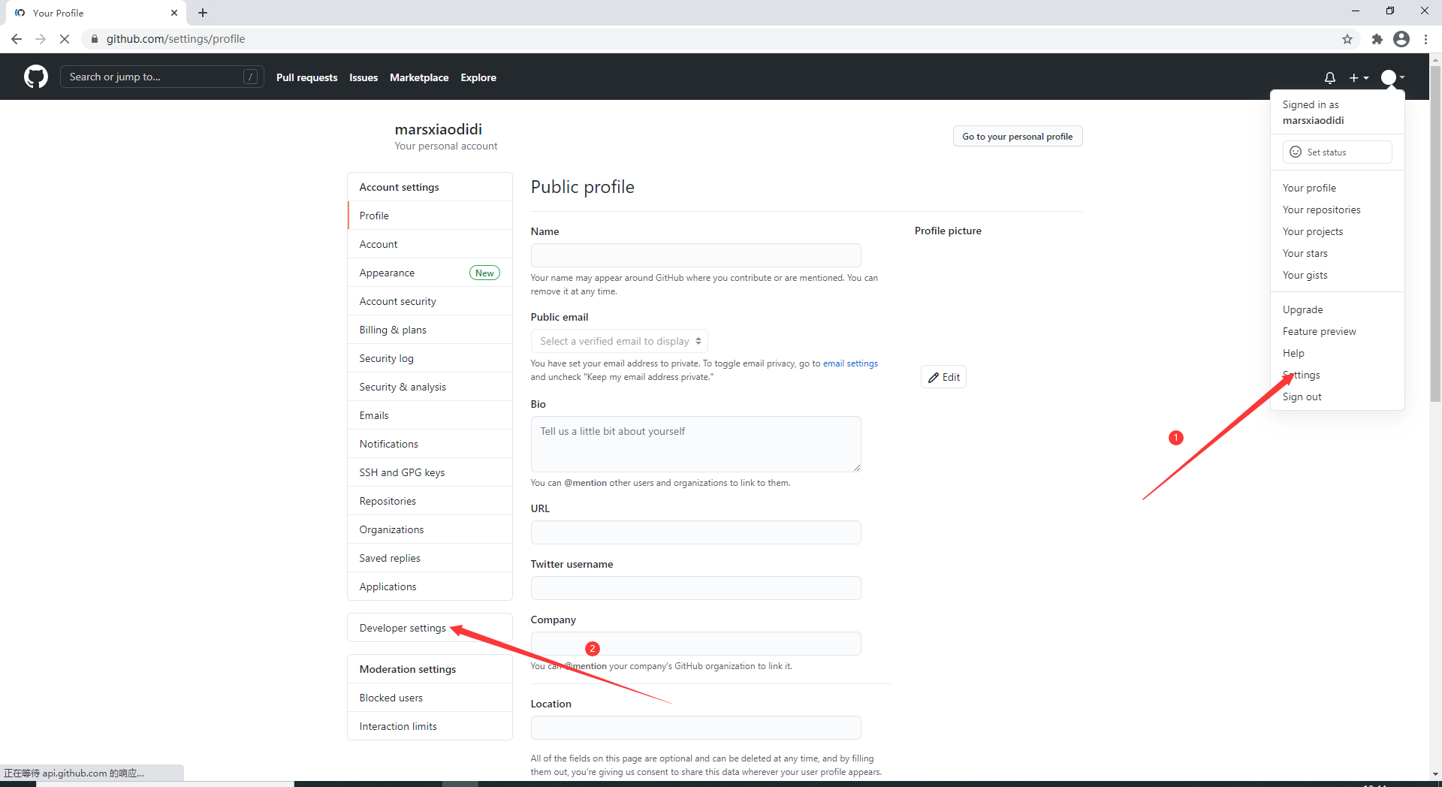Screen dimensions: 1442x787
Task: Open the notifications bell
Action: pyautogui.click(x=1329, y=77)
